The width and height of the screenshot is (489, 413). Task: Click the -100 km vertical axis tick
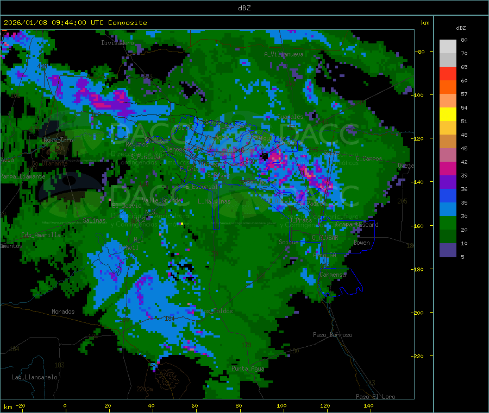[x=417, y=95]
